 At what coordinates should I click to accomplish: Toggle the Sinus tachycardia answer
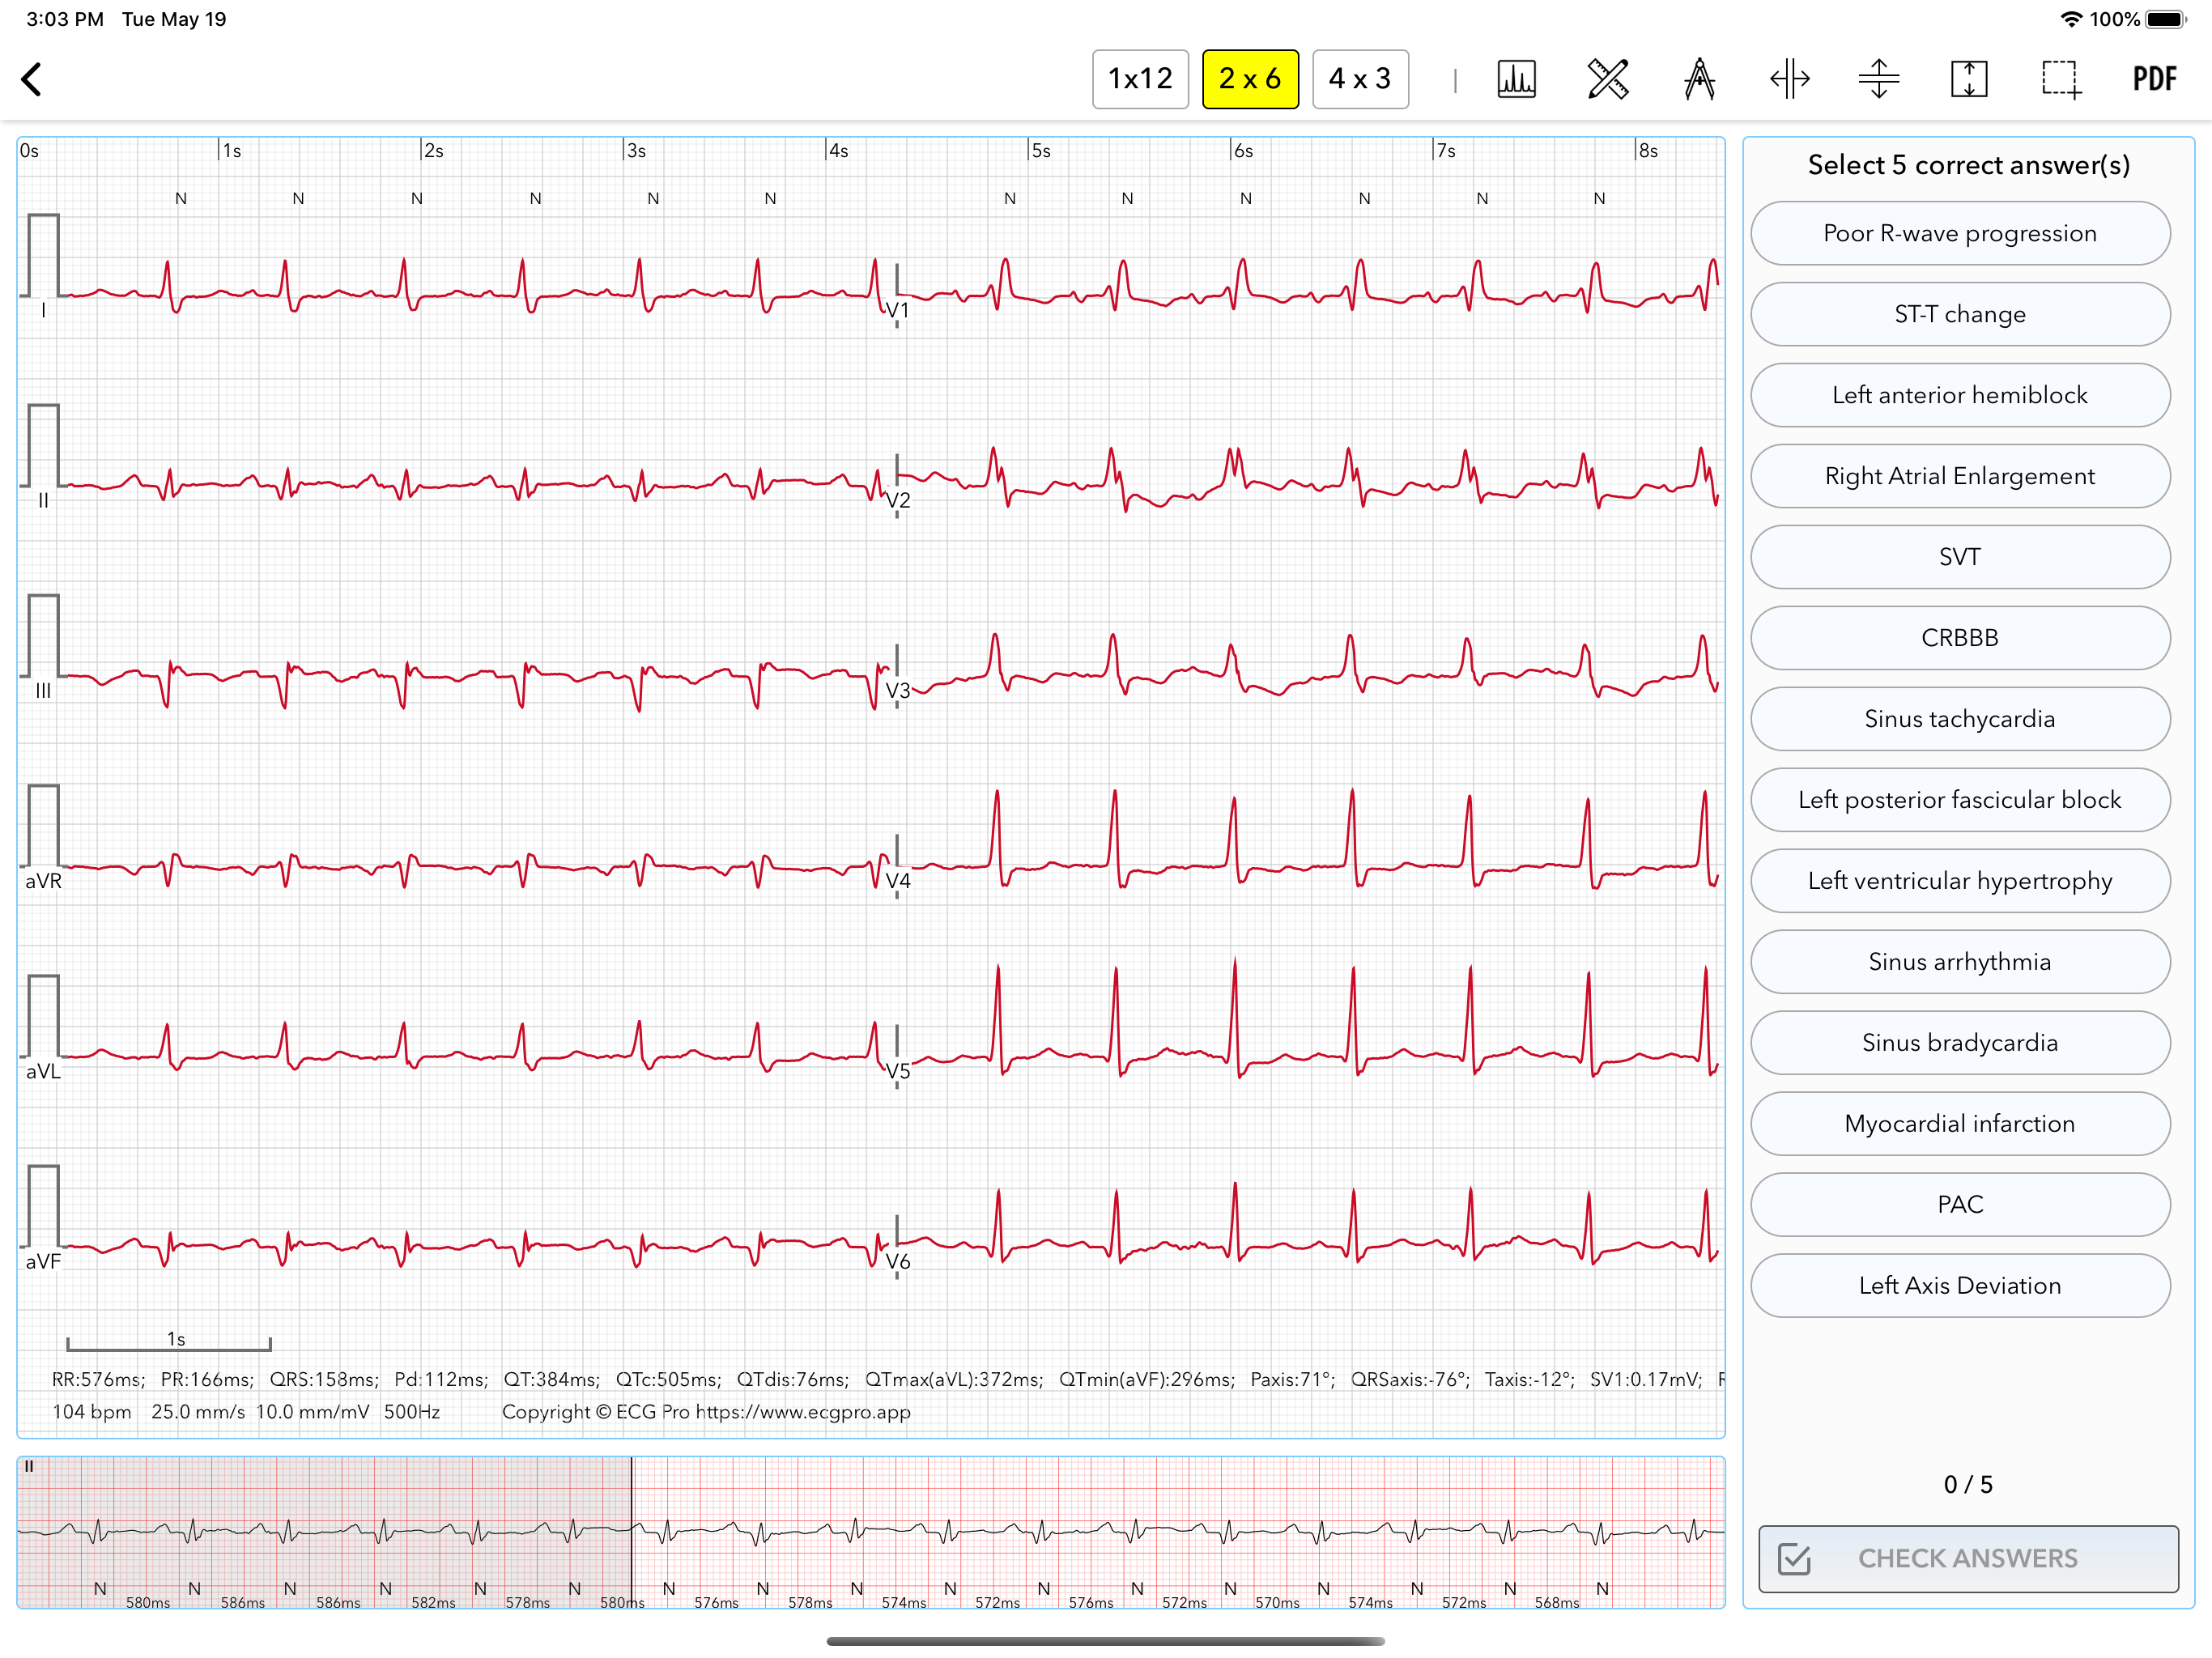click(x=1959, y=719)
